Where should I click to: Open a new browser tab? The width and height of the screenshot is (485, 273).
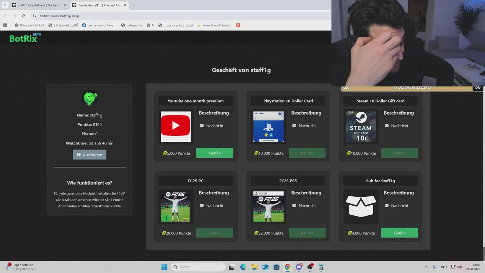(x=134, y=5)
